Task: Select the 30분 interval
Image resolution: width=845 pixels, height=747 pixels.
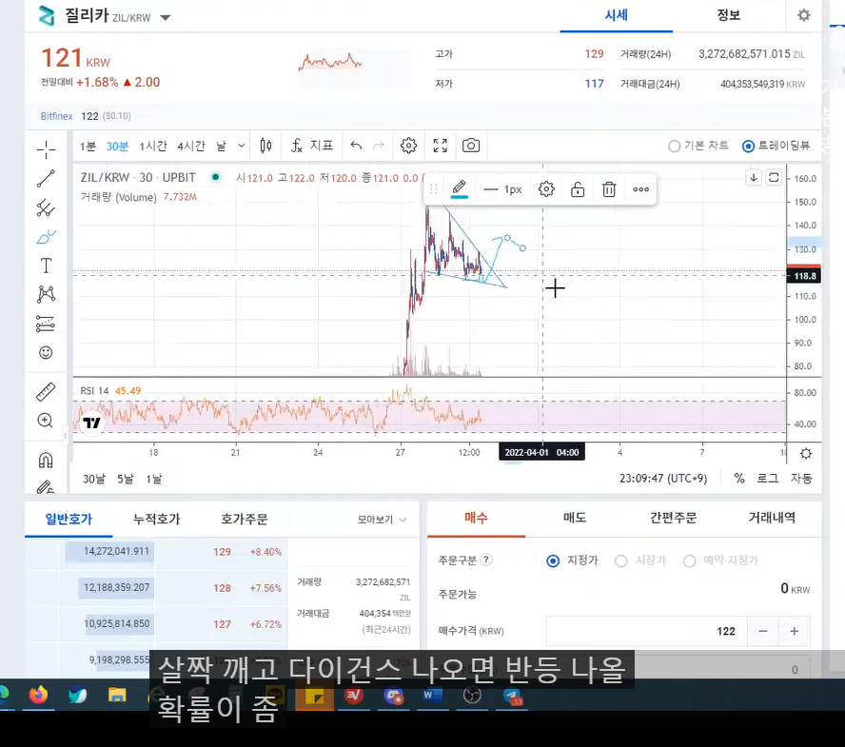Action: [x=117, y=146]
